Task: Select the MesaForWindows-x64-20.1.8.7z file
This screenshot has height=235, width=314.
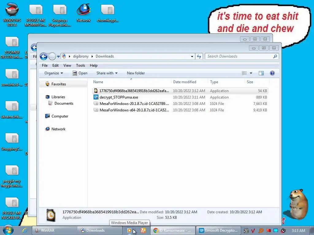Action: [x=180, y=110]
